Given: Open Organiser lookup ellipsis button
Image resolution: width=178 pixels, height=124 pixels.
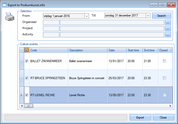Looking at the screenshot, I should pos(168,22).
